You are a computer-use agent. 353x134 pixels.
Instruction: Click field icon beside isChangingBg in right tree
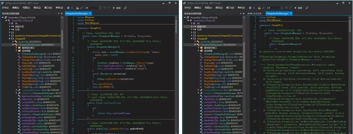[201, 117]
